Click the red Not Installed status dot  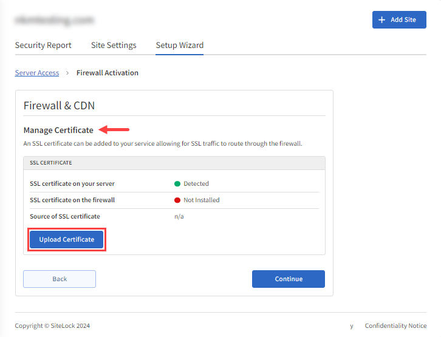(x=177, y=200)
